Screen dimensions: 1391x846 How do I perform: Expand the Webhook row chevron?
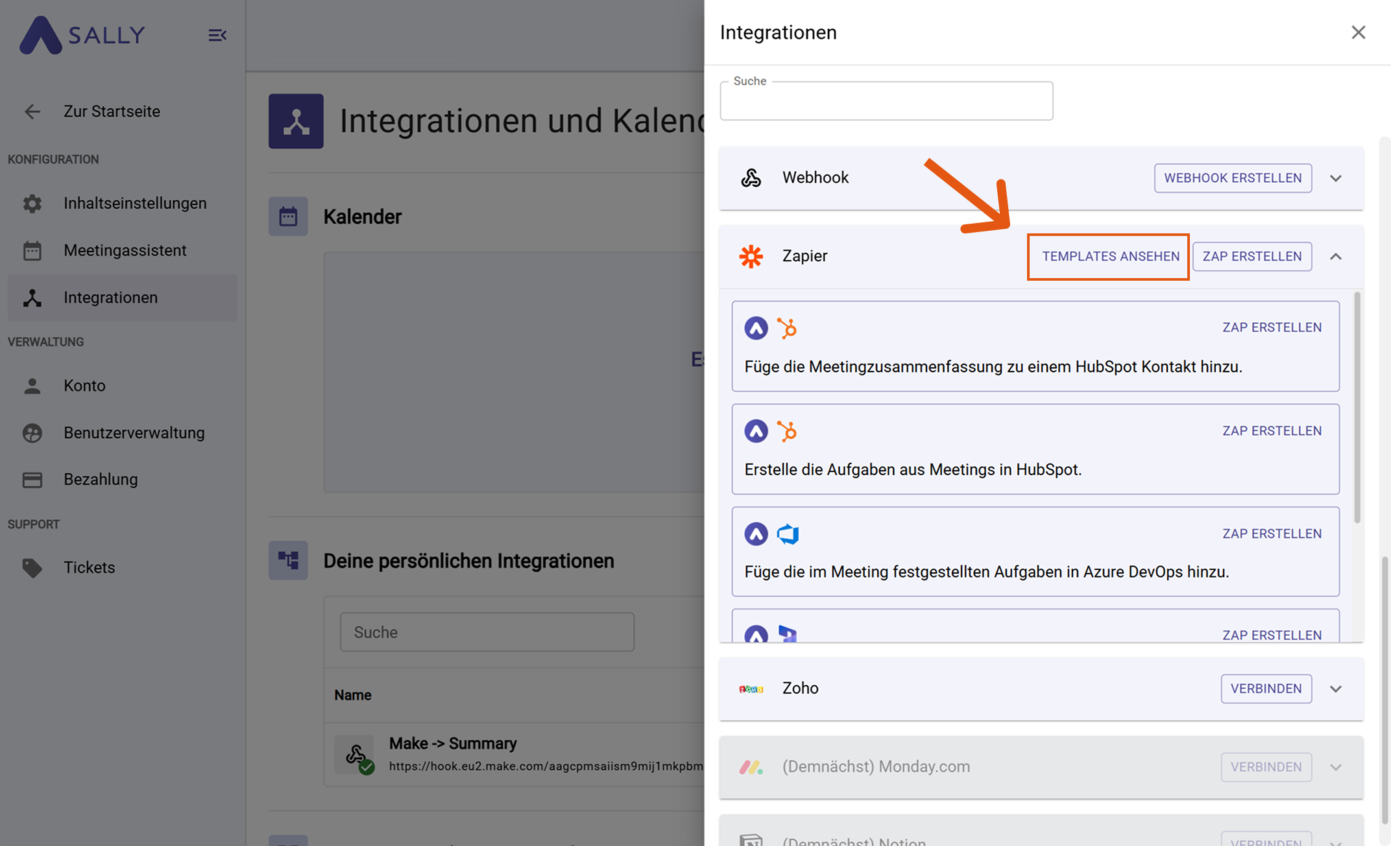(1336, 178)
